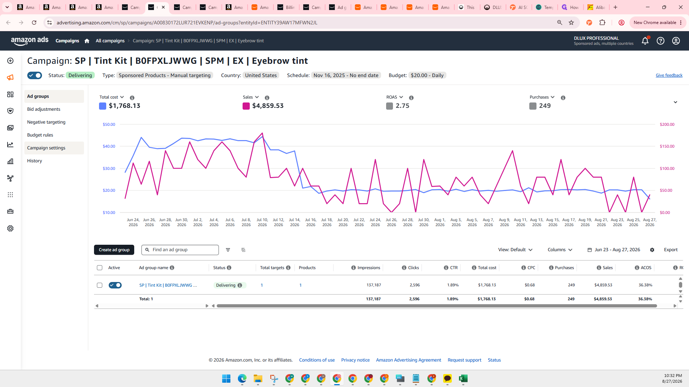
Task: Toggle the ad group active switch in table row
Action: pos(115,285)
